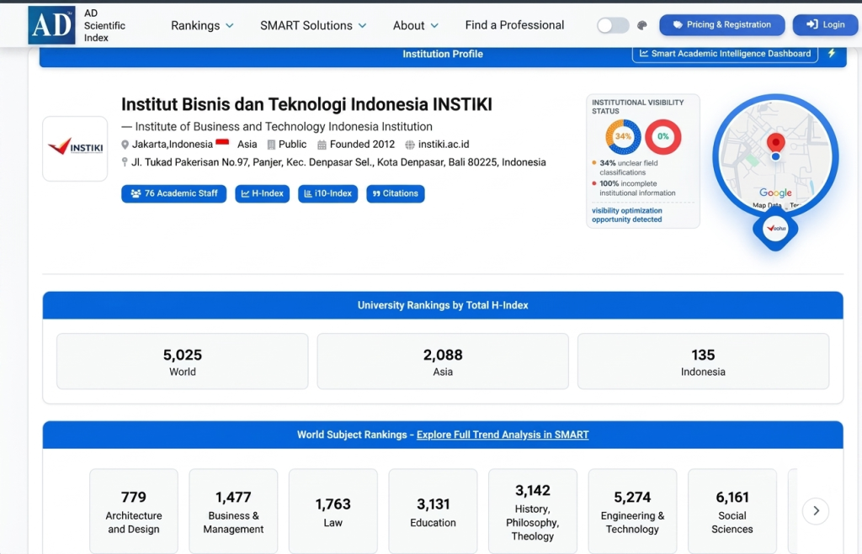The height and width of the screenshot is (554, 862).
Task: Open Smart Academic Intelligence Dashboard
Action: click(725, 53)
